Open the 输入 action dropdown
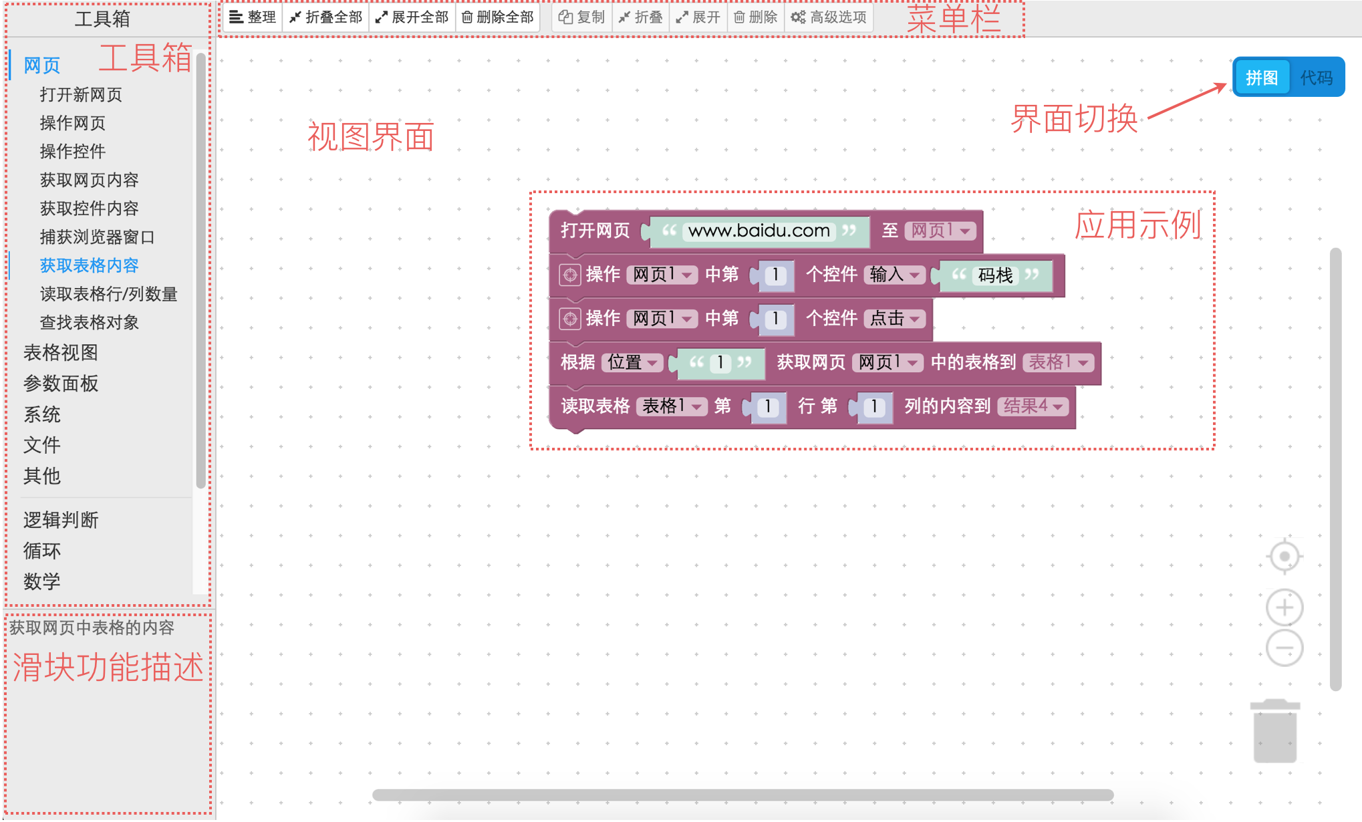This screenshot has height=822, width=1362. coord(896,275)
